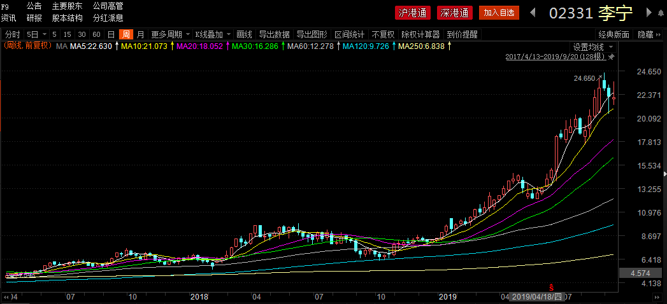
Task: Click the small arrow at right edge near 15.534
Action: pyautogui.click(x=665, y=174)
